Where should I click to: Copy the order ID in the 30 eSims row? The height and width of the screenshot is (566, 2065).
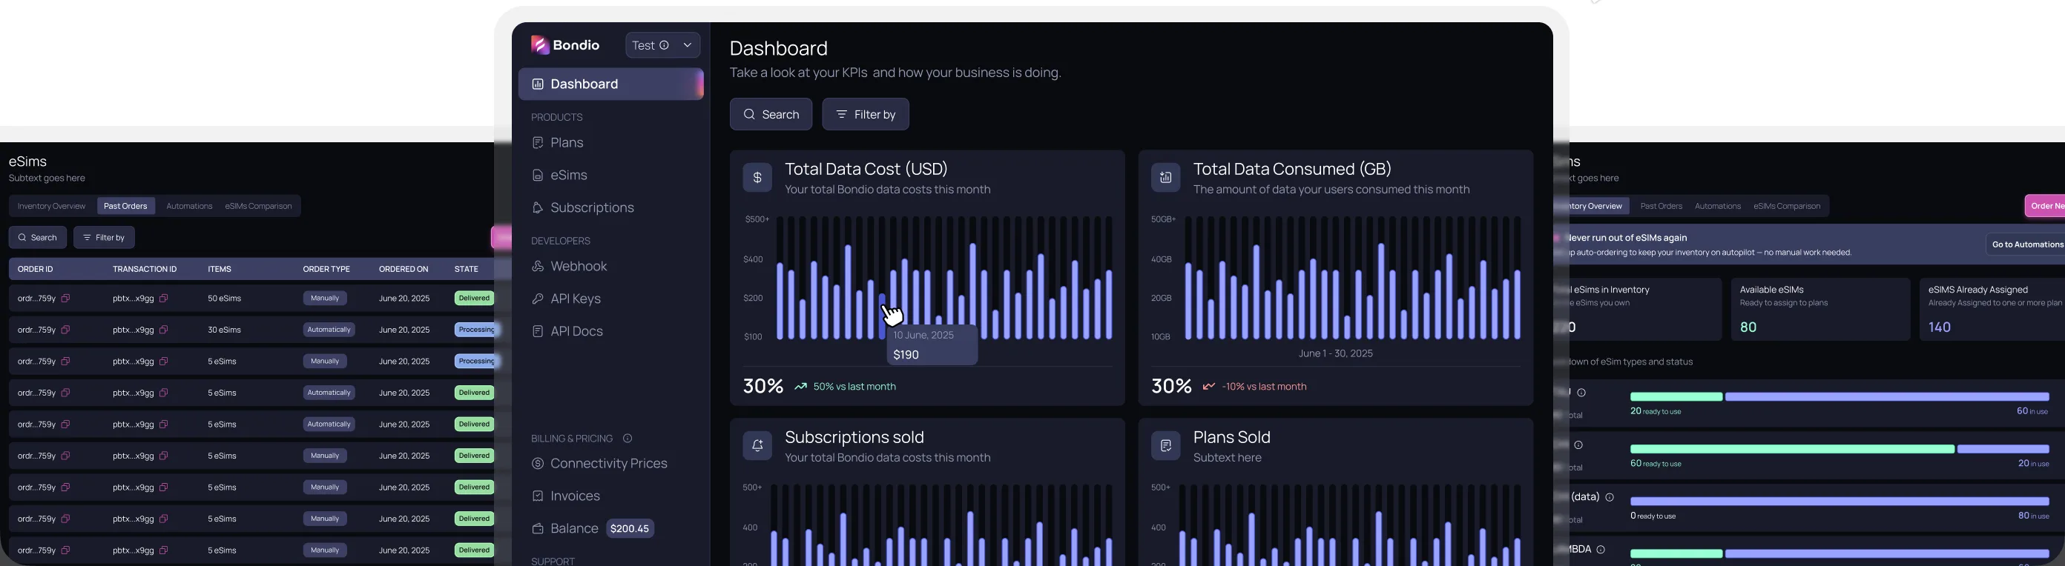(66, 330)
